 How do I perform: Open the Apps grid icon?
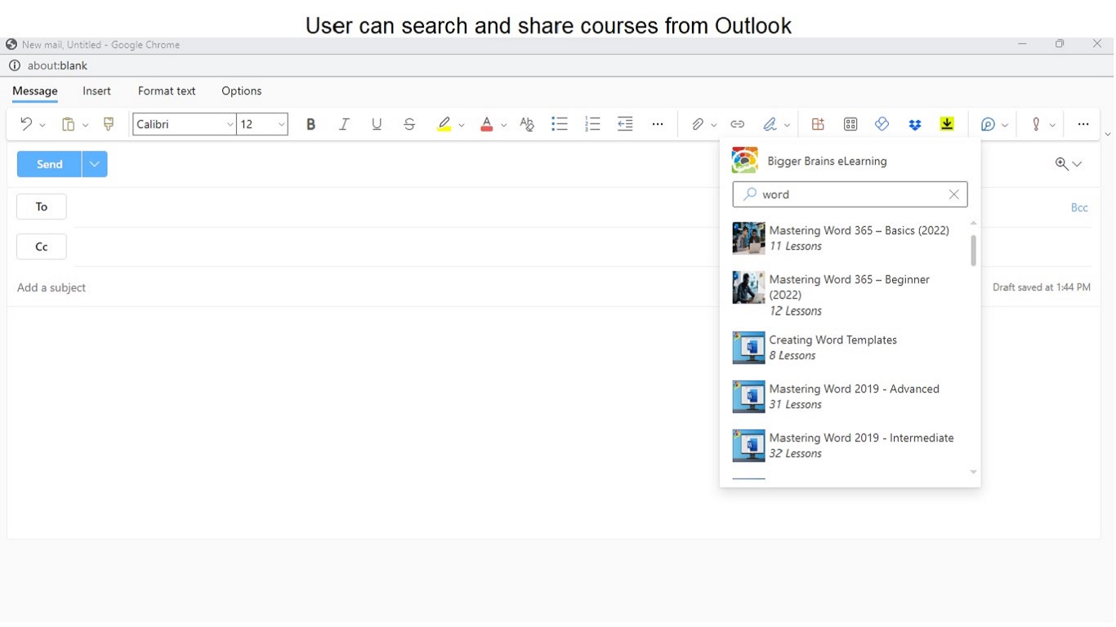(x=850, y=124)
